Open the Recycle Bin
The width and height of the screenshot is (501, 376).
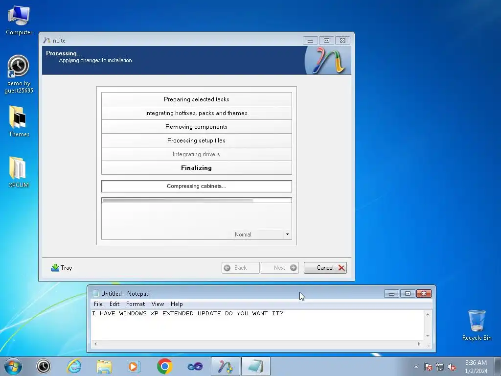click(477, 325)
